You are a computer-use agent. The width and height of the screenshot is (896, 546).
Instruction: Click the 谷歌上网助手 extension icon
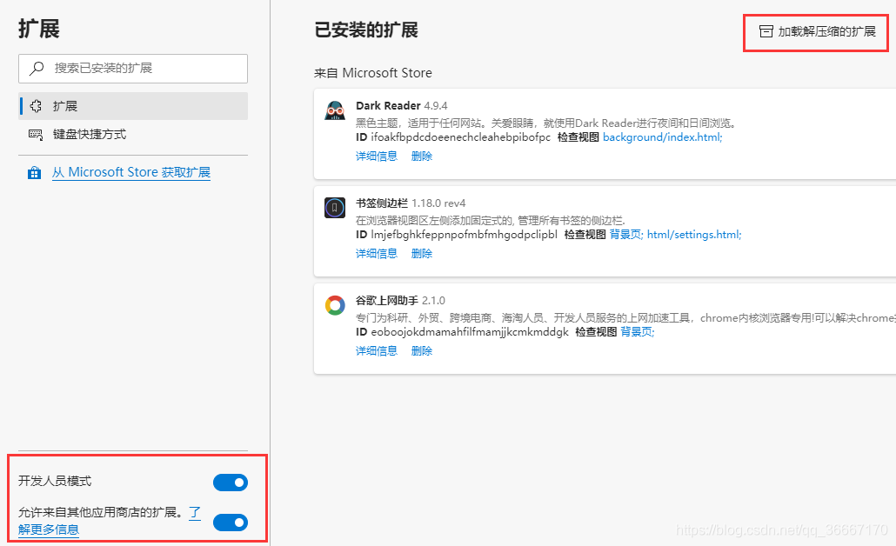(335, 305)
